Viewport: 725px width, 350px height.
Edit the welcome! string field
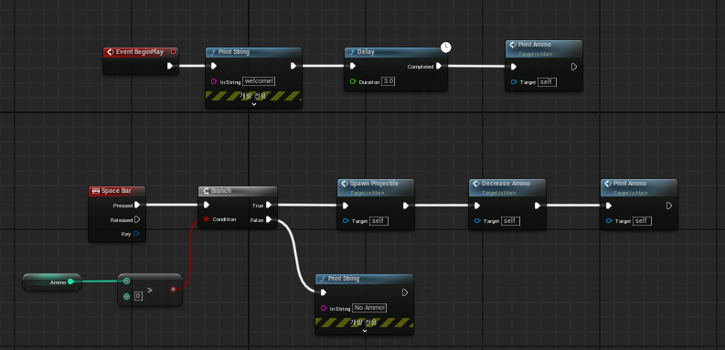coord(259,81)
